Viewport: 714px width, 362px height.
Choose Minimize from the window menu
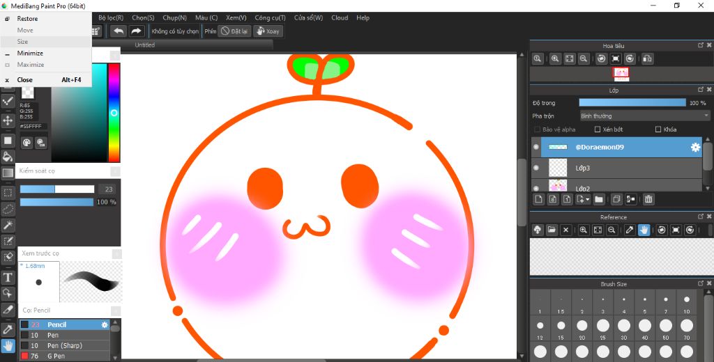tap(30, 54)
